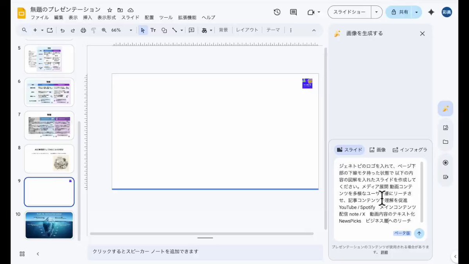This screenshot has height=264, width=469.
Task: Select the インフォグラ generation tab
Action: click(x=410, y=150)
